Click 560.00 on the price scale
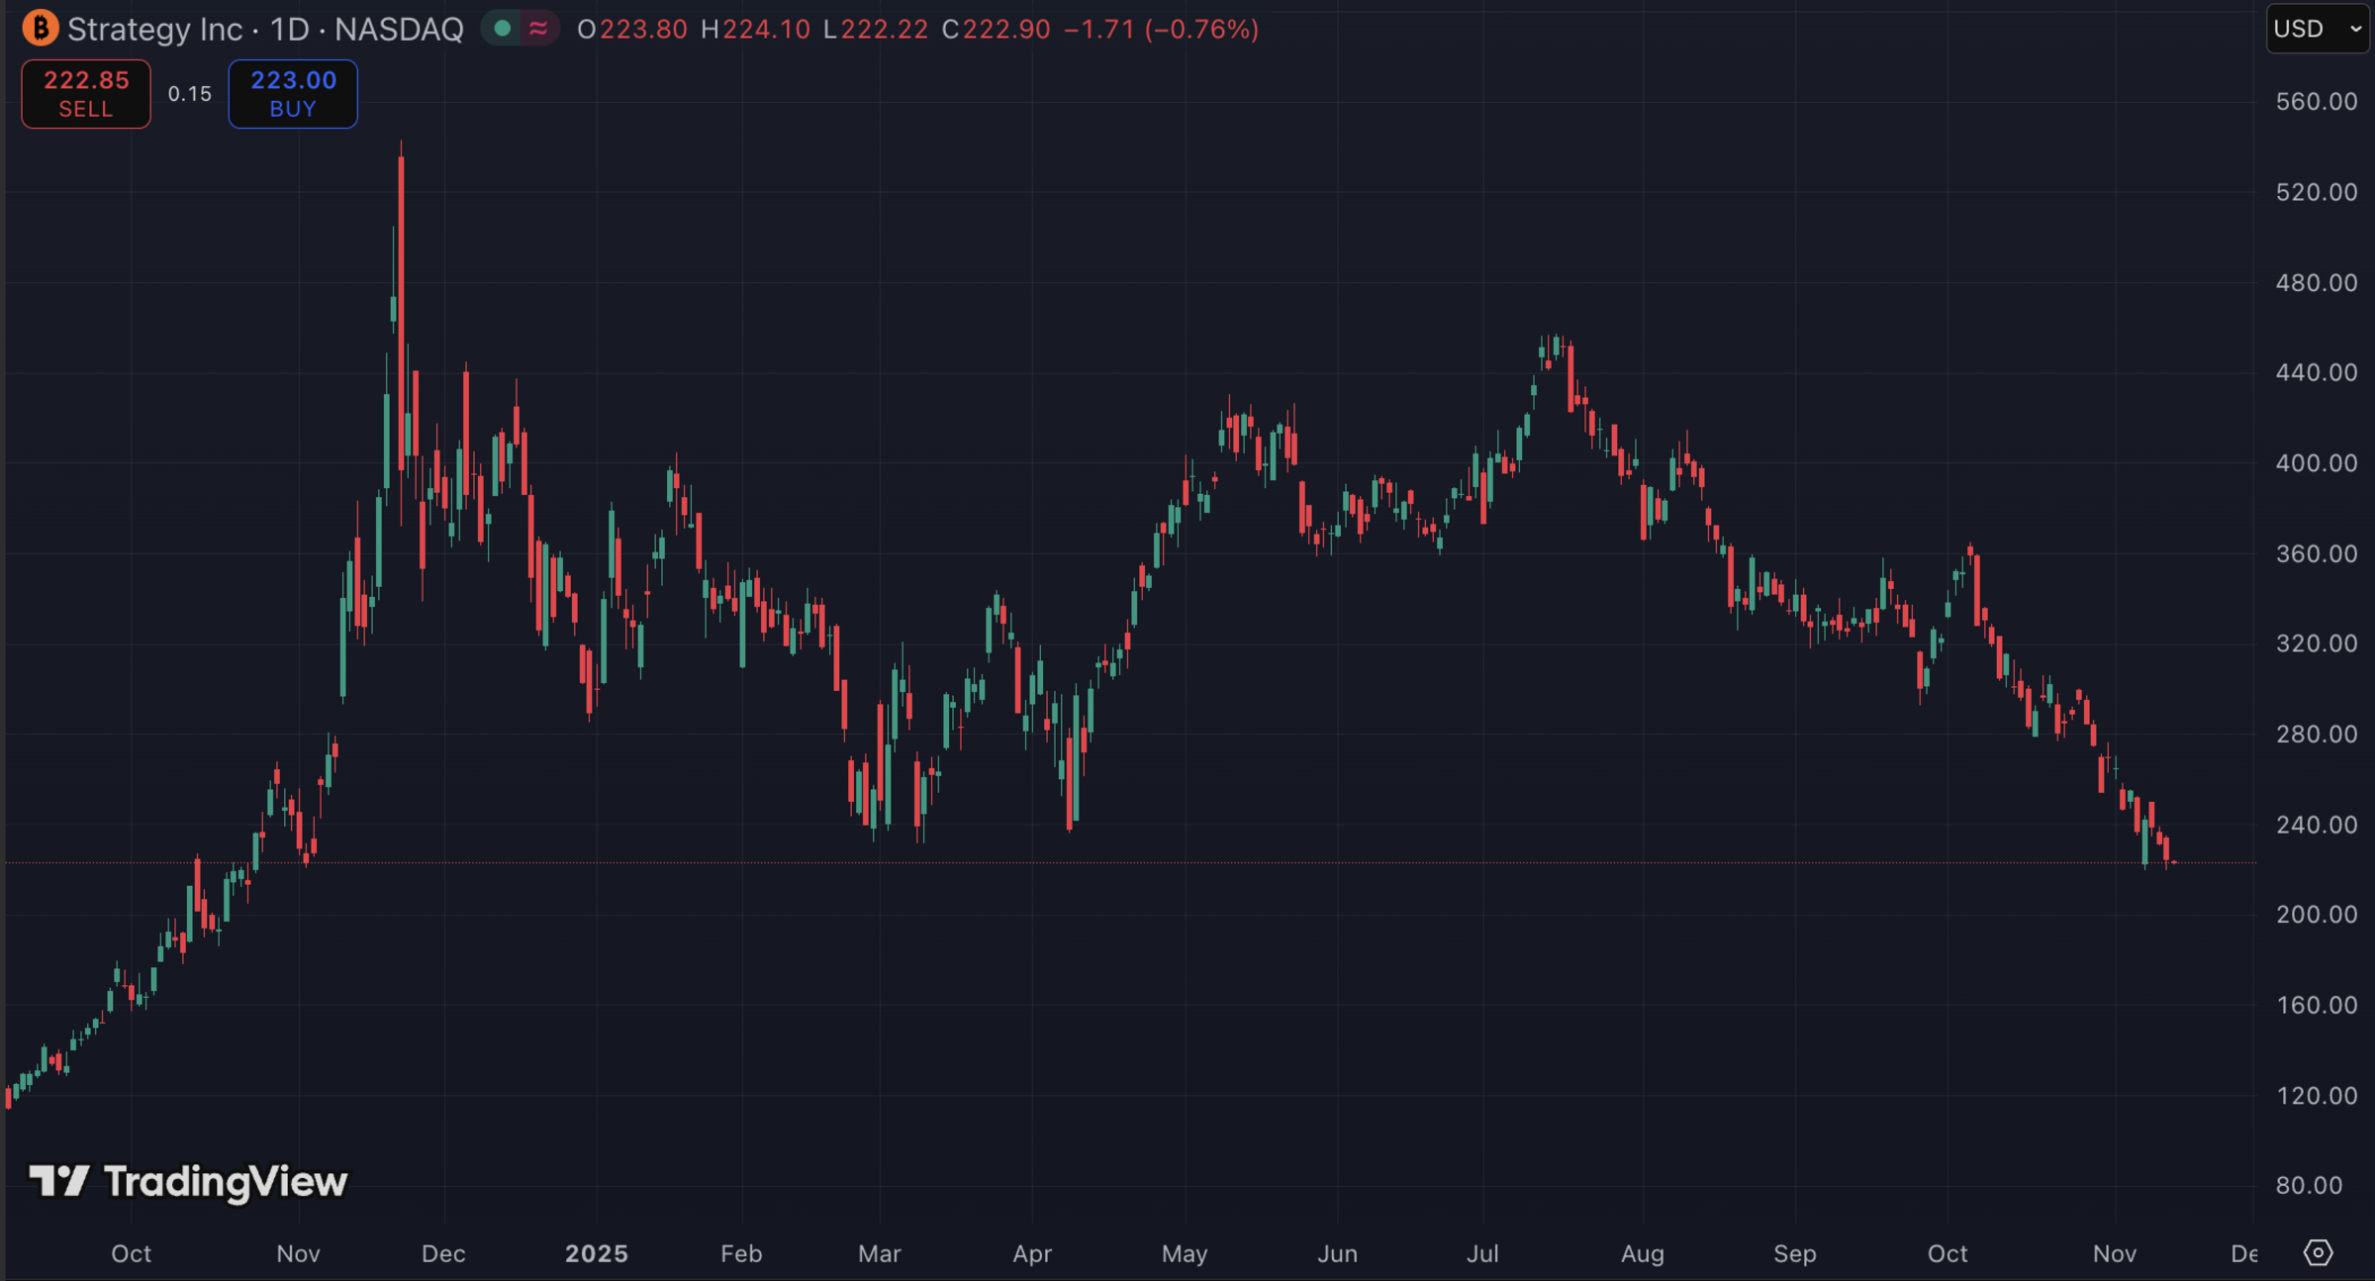2375x1281 pixels. tap(2316, 101)
